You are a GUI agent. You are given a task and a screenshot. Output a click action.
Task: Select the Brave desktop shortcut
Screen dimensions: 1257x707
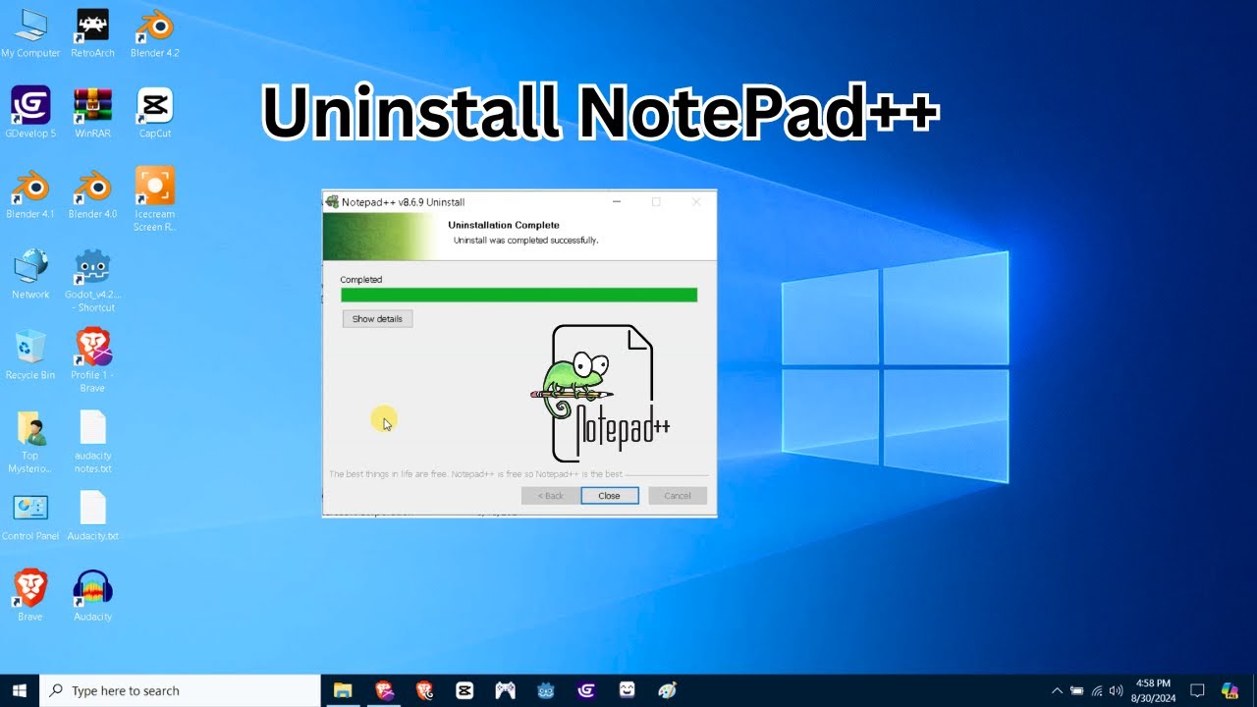click(30, 595)
